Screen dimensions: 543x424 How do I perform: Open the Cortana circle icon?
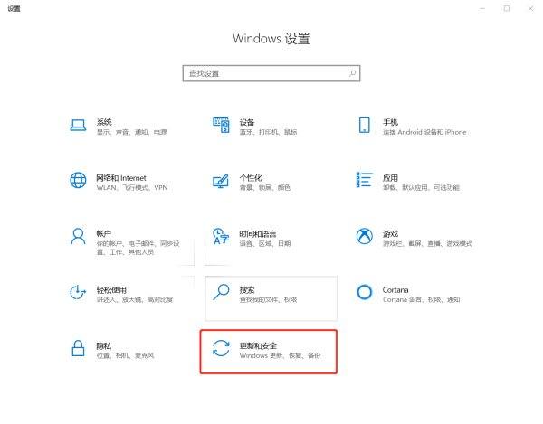pyautogui.click(x=365, y=292)
